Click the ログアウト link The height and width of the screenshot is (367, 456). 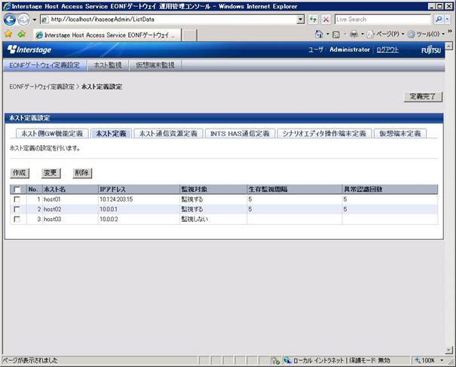(387, 50)
